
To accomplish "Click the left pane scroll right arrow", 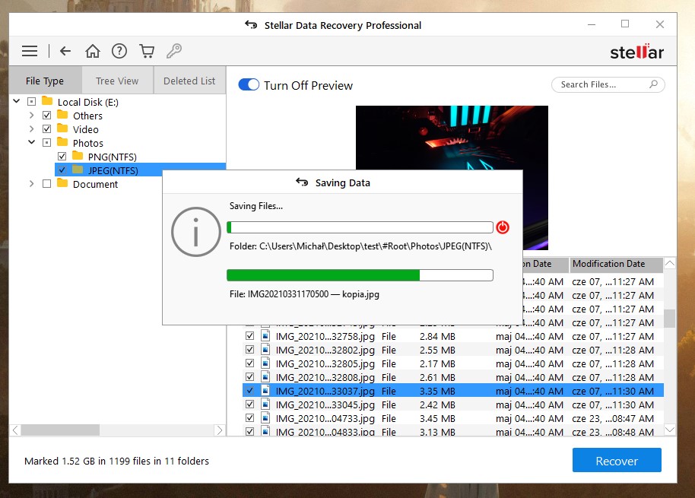I will (220, 430).
